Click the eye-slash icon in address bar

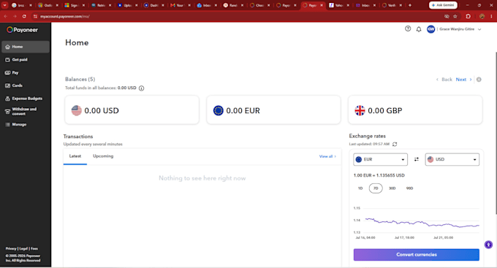point(447,16)
